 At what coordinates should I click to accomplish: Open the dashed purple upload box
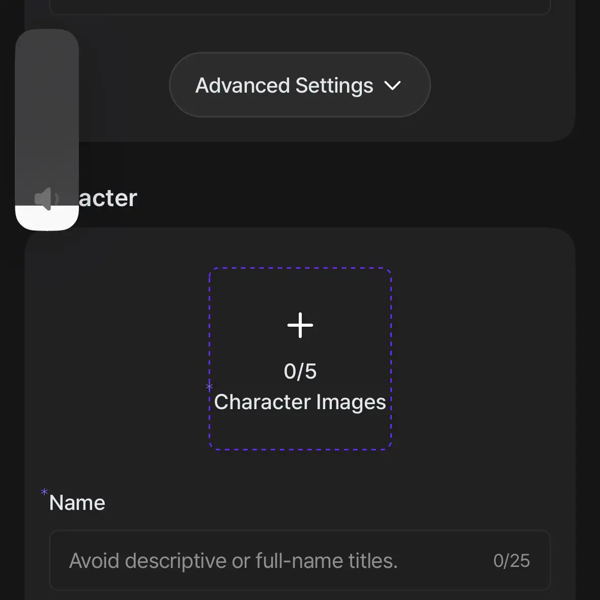click(x=300, y=359)
